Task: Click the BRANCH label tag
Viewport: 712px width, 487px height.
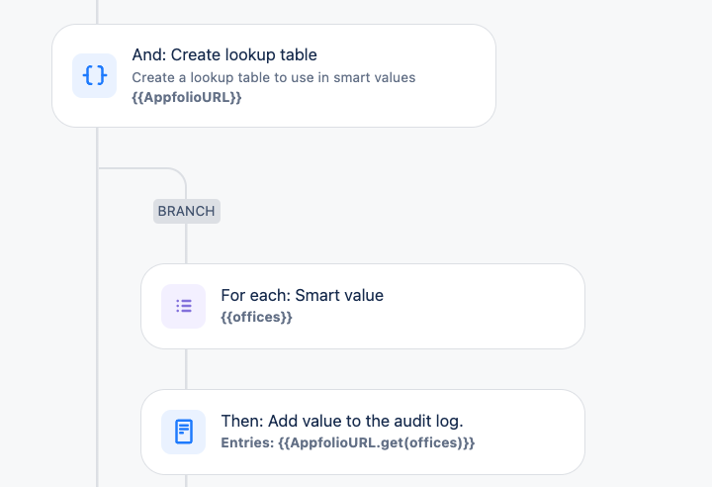Action: point(187,211)
